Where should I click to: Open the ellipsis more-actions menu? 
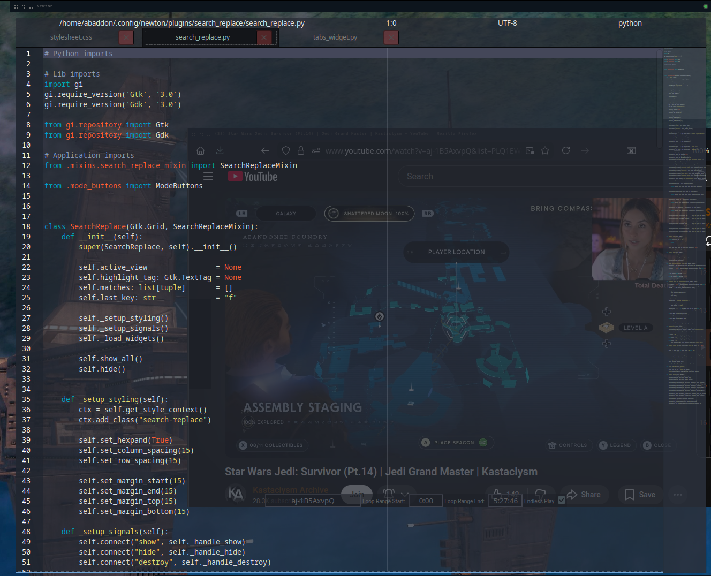(677, 495)
